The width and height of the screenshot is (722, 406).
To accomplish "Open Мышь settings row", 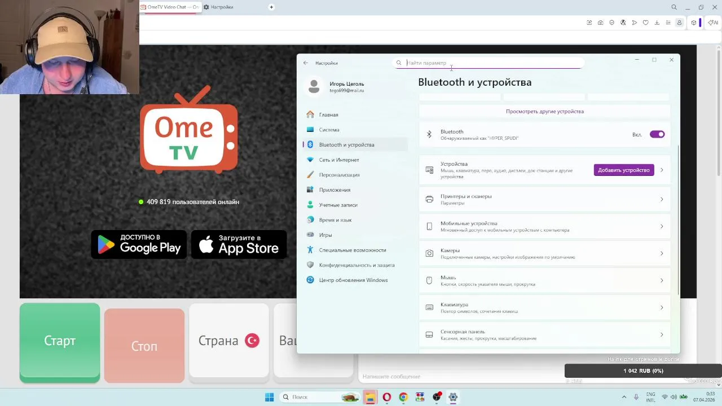I will [x=544, y=280].
